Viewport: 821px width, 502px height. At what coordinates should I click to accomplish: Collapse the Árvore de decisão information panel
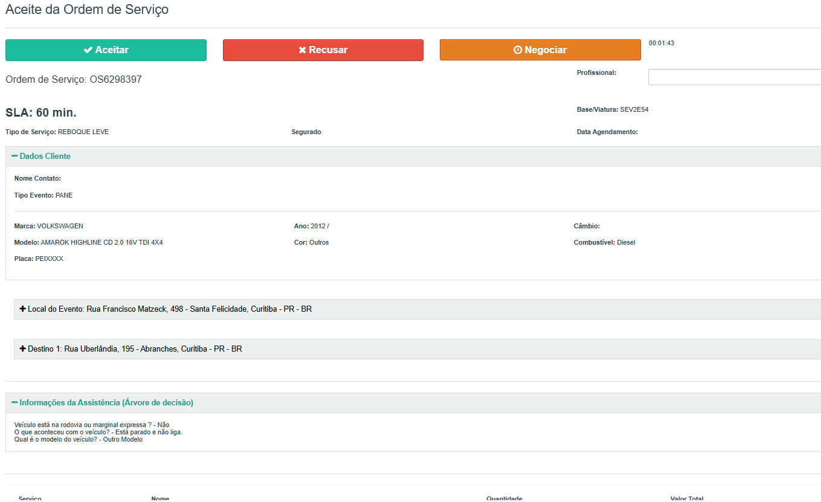point(106,403)
